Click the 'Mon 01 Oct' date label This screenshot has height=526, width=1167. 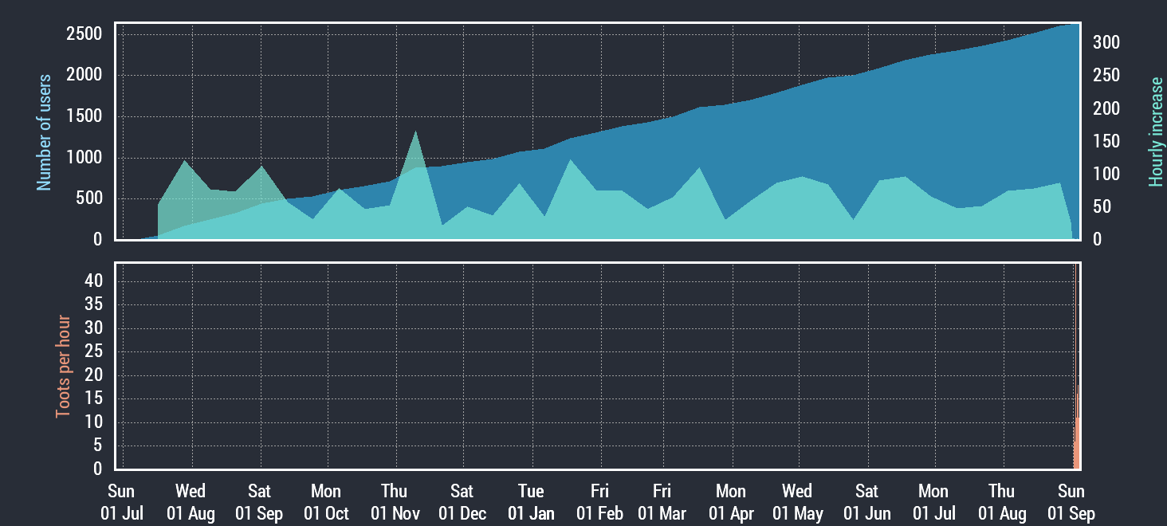pyautogui.click(x=326, y=502)
